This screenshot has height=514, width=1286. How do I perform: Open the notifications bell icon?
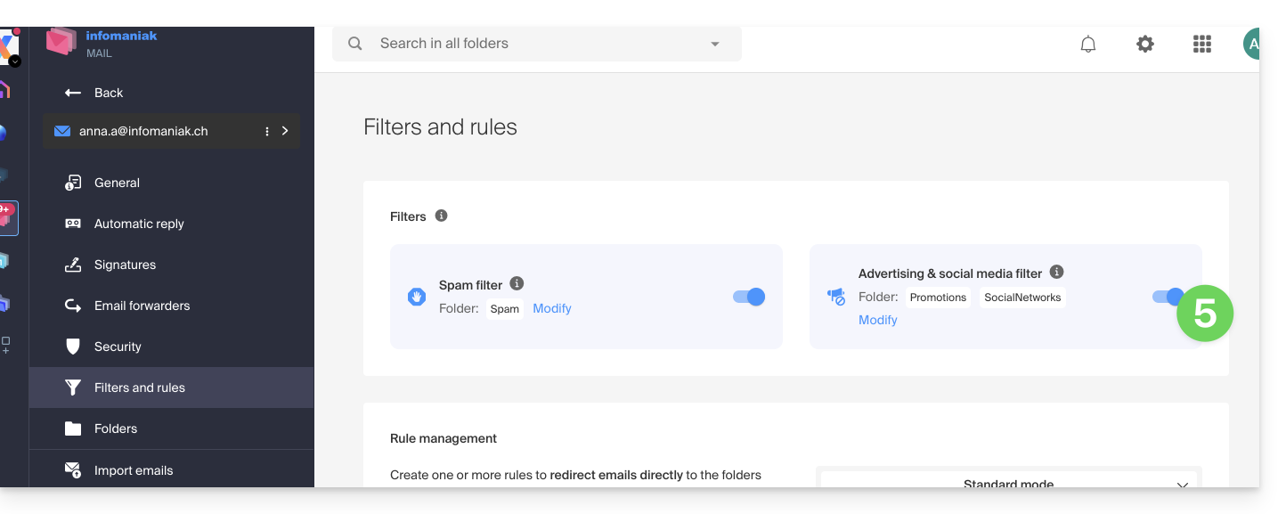(1087, 44)
